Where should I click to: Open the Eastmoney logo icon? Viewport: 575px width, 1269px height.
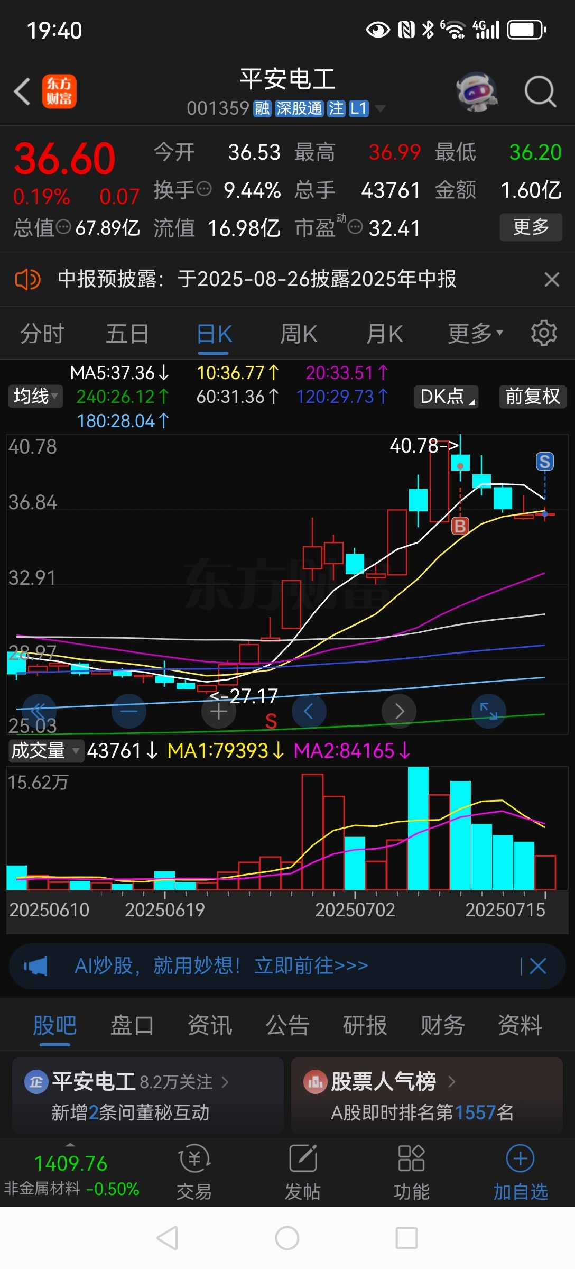point(59,91)
